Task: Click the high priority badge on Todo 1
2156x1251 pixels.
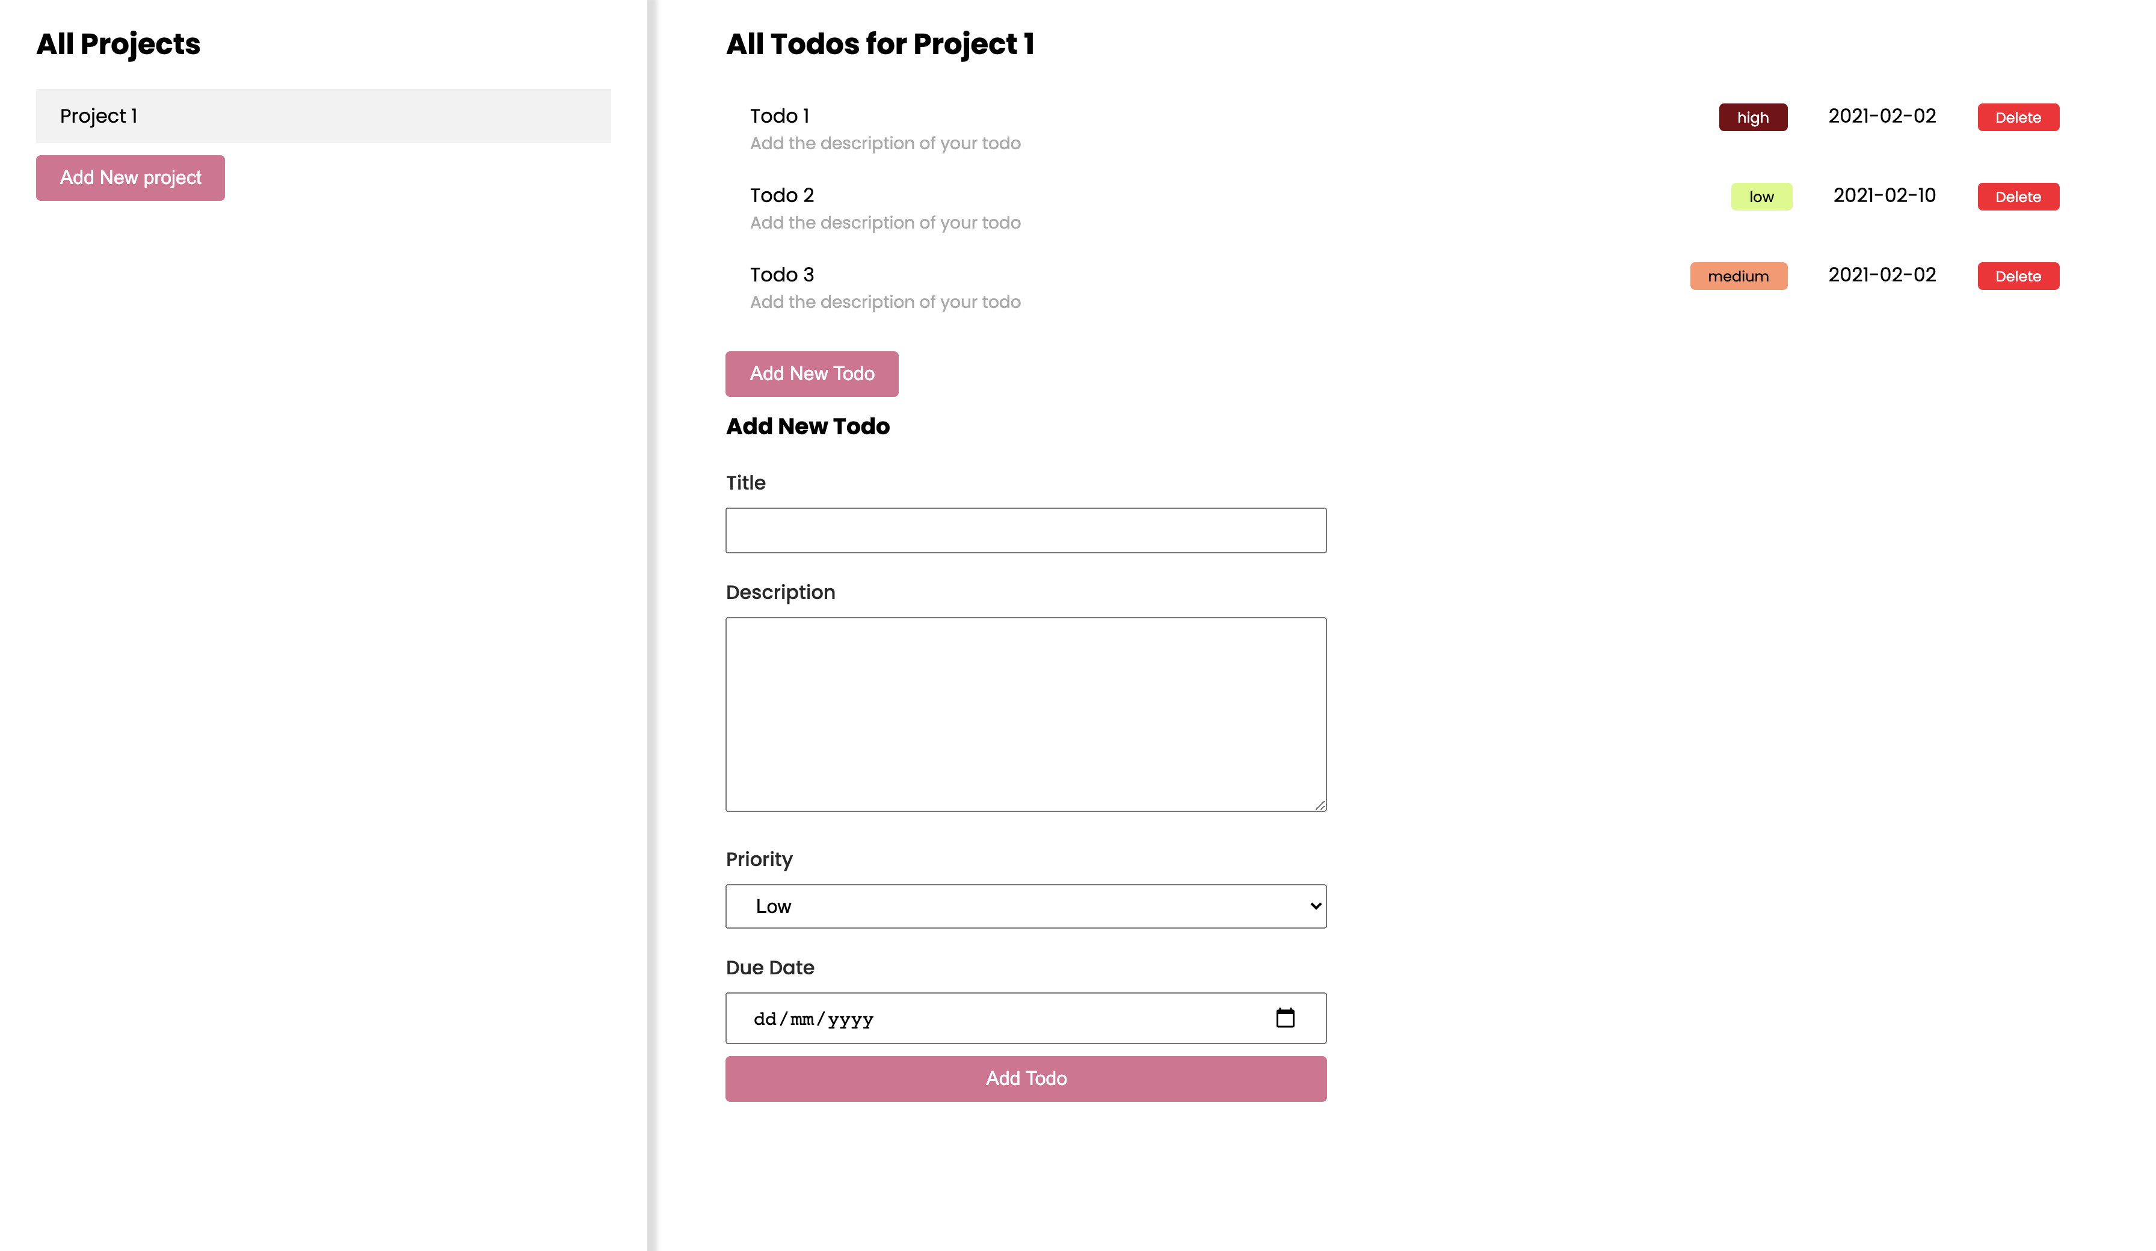Action: [x=1752, y=117]
